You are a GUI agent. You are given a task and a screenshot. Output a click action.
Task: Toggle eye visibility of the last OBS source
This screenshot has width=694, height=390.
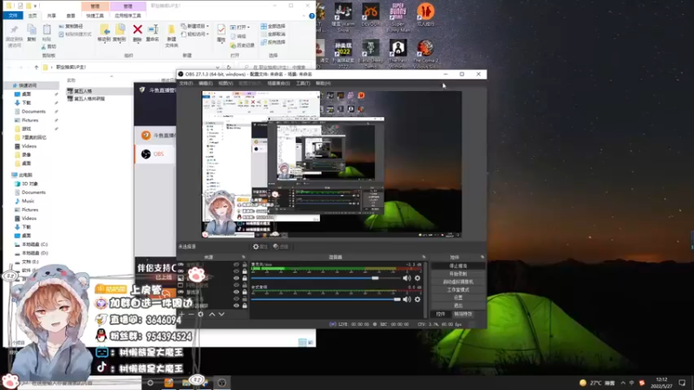coord(236,306)
